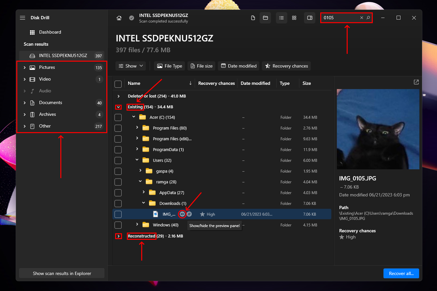Expand the gaspa (4) folder

click(140, 171)
